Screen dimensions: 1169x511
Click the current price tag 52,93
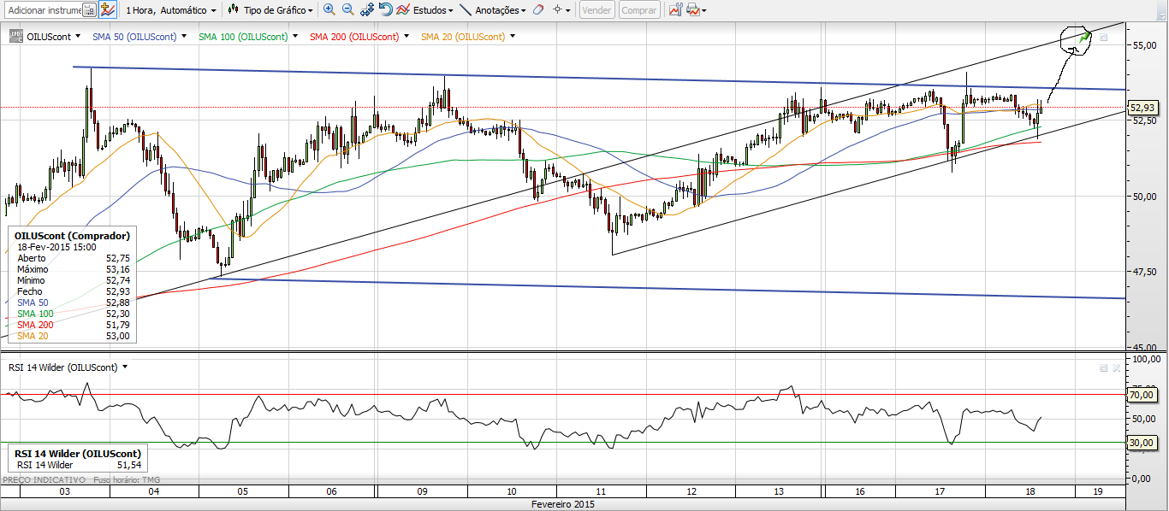(x=1143, y=108)
